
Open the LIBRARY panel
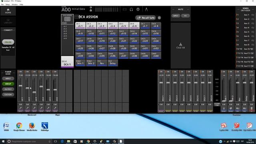[8, 21]
